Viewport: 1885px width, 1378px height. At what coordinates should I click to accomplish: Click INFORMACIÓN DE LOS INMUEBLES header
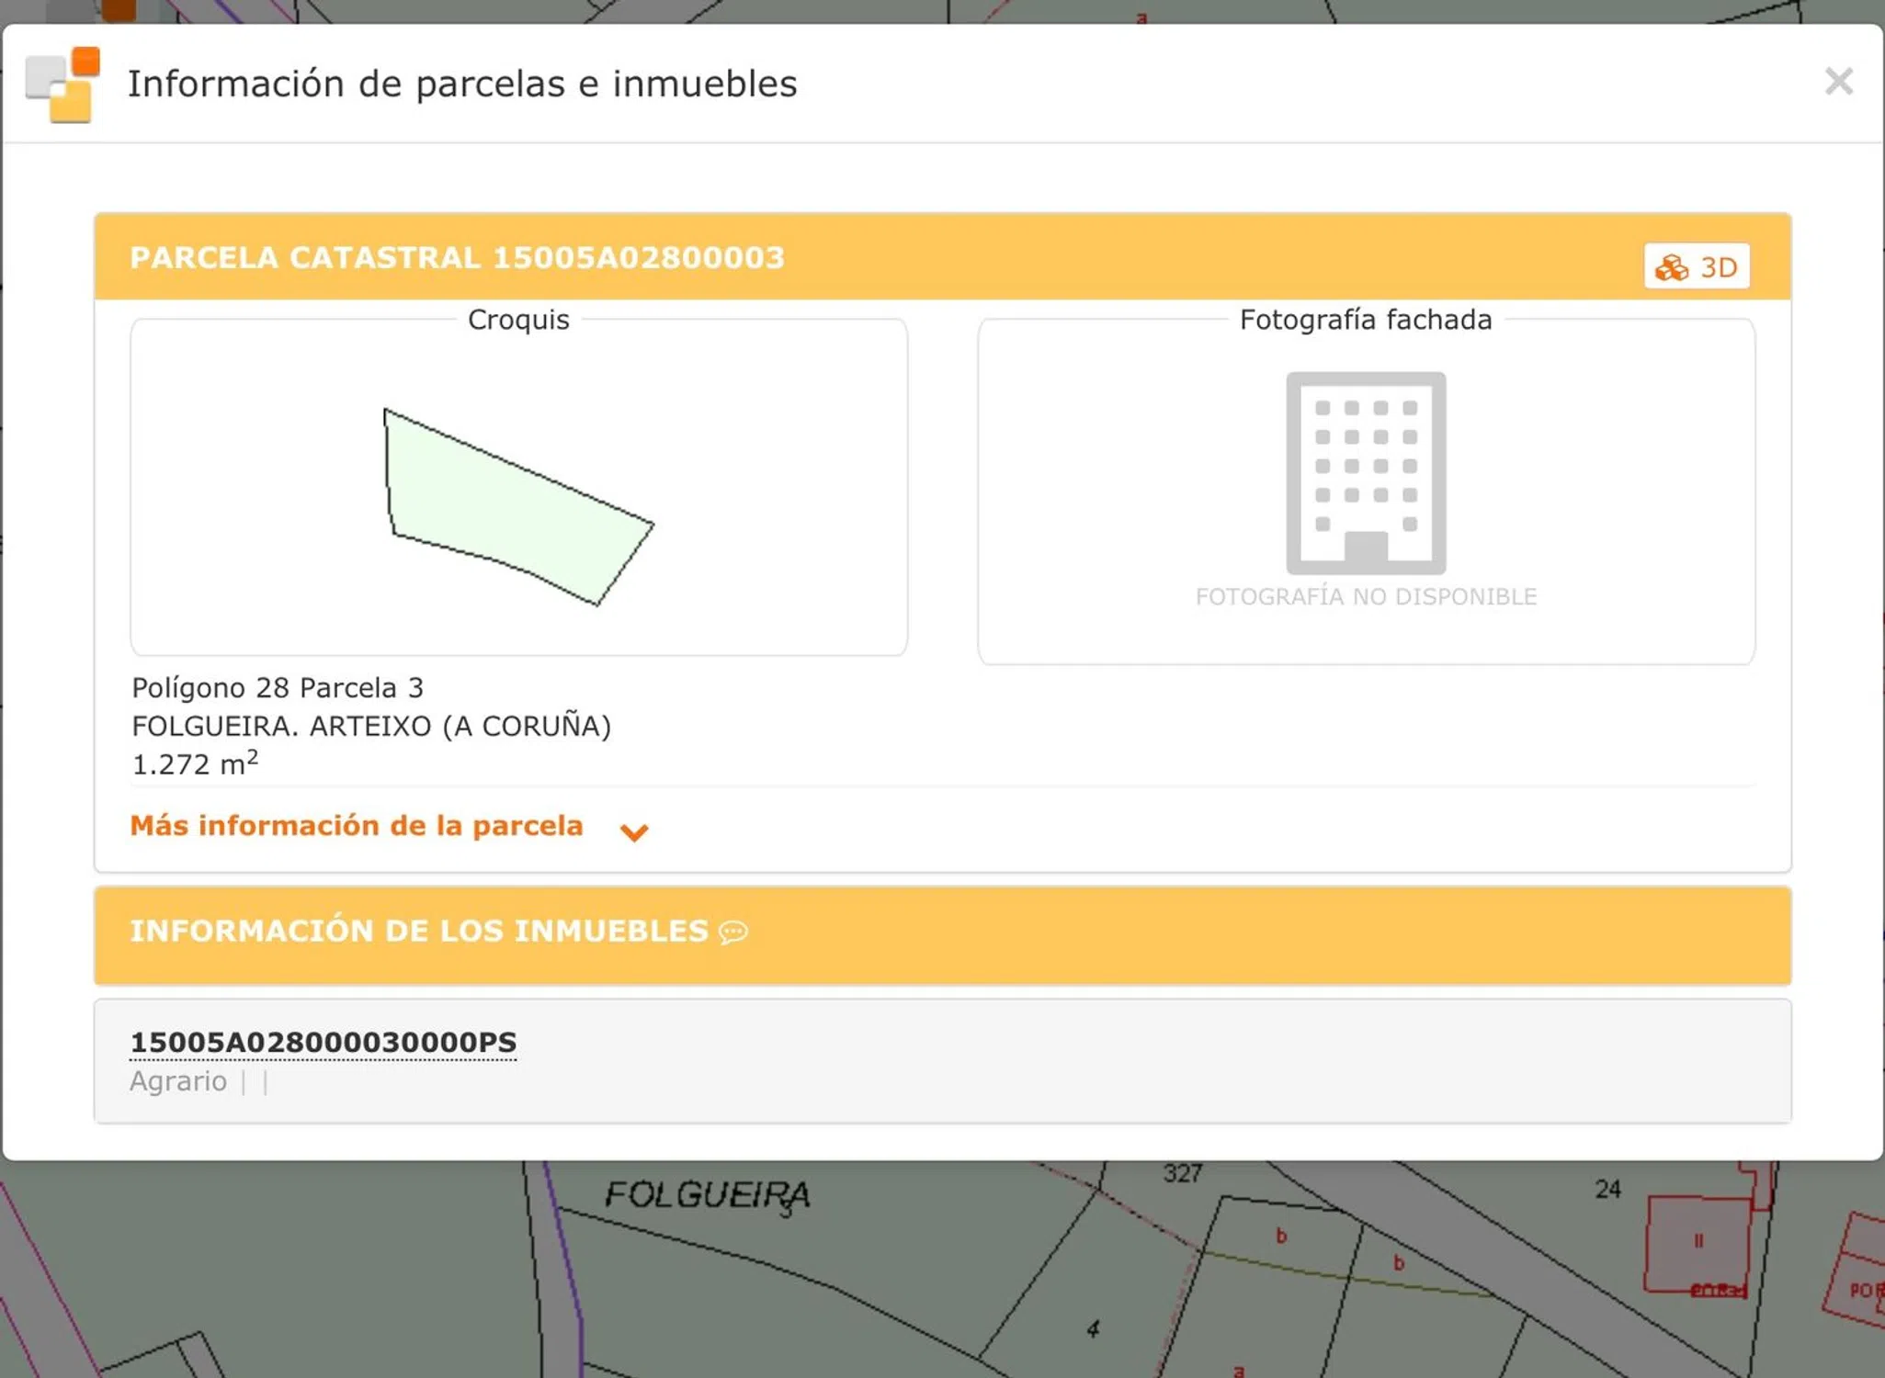pos(419,932)
